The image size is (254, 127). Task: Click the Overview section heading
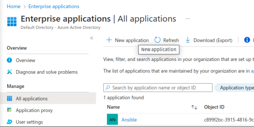[17, 48]
